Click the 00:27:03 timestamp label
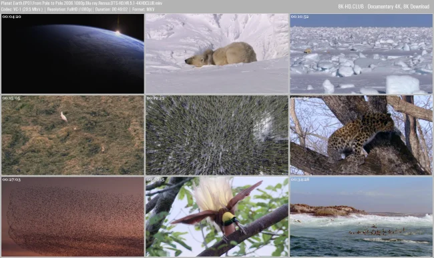The image size is (434, 258). [x=11, y=179]
